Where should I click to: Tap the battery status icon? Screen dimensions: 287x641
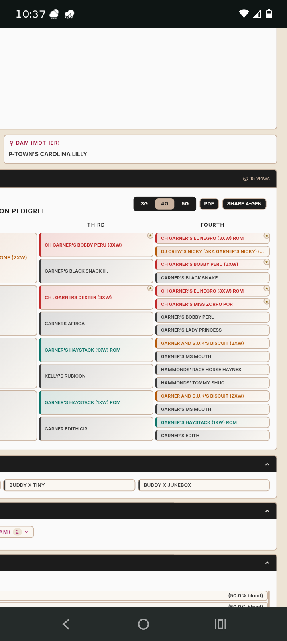point(269,14)
